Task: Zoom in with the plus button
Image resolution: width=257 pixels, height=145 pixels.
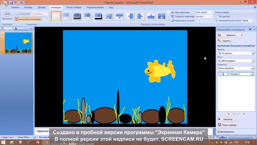Action: 250,137
